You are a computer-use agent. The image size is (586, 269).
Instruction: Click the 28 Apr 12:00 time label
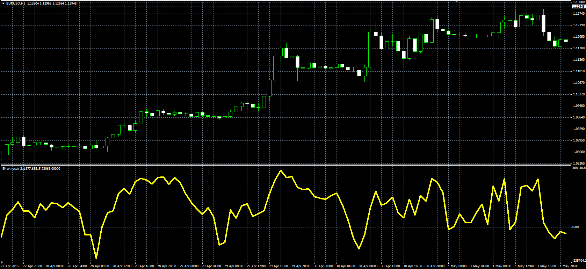coord(122,266)
